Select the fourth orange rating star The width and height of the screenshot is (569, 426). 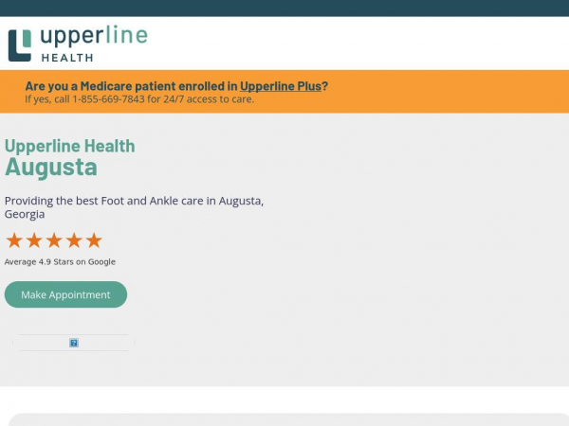tap(74, 240)
